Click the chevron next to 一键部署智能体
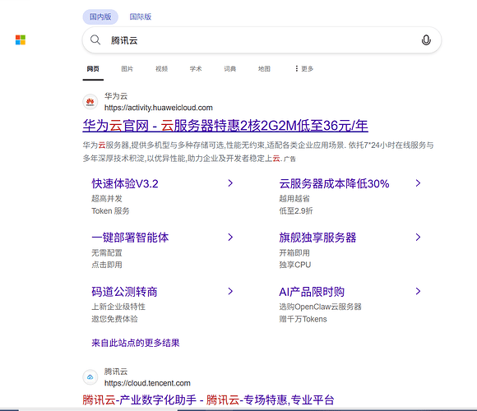The height and width of the screenshot is (411, 477). pos(230,237)
